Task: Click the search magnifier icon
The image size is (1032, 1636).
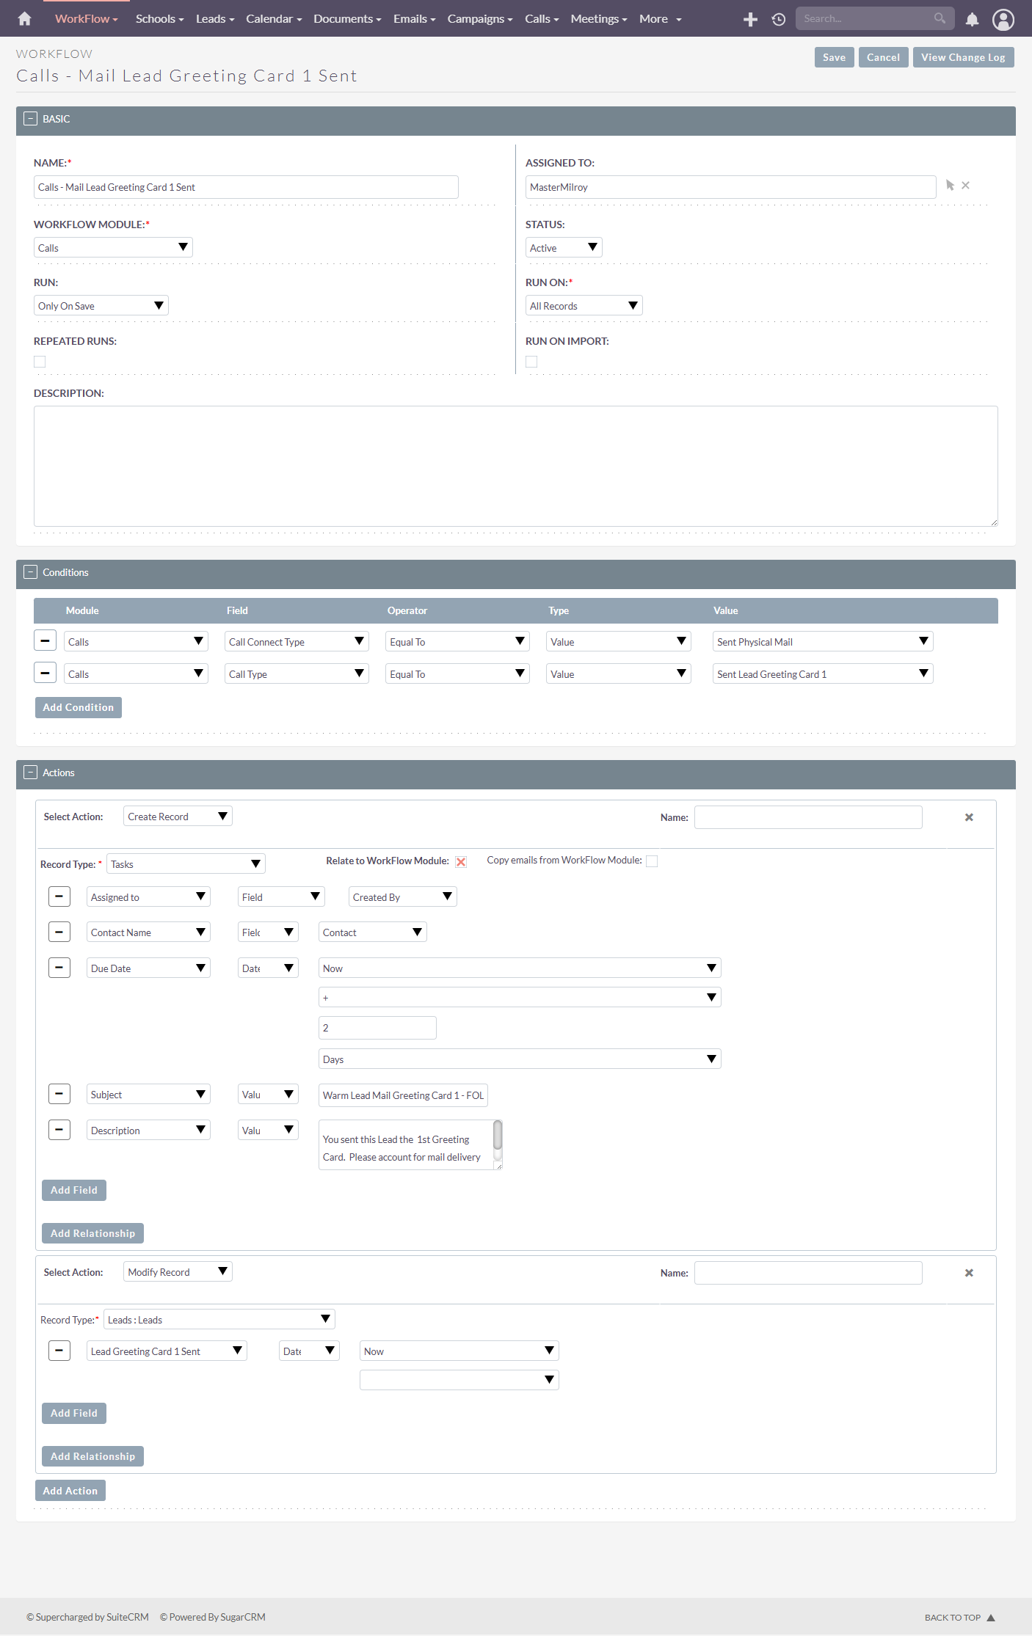Action: pos(940,18)
